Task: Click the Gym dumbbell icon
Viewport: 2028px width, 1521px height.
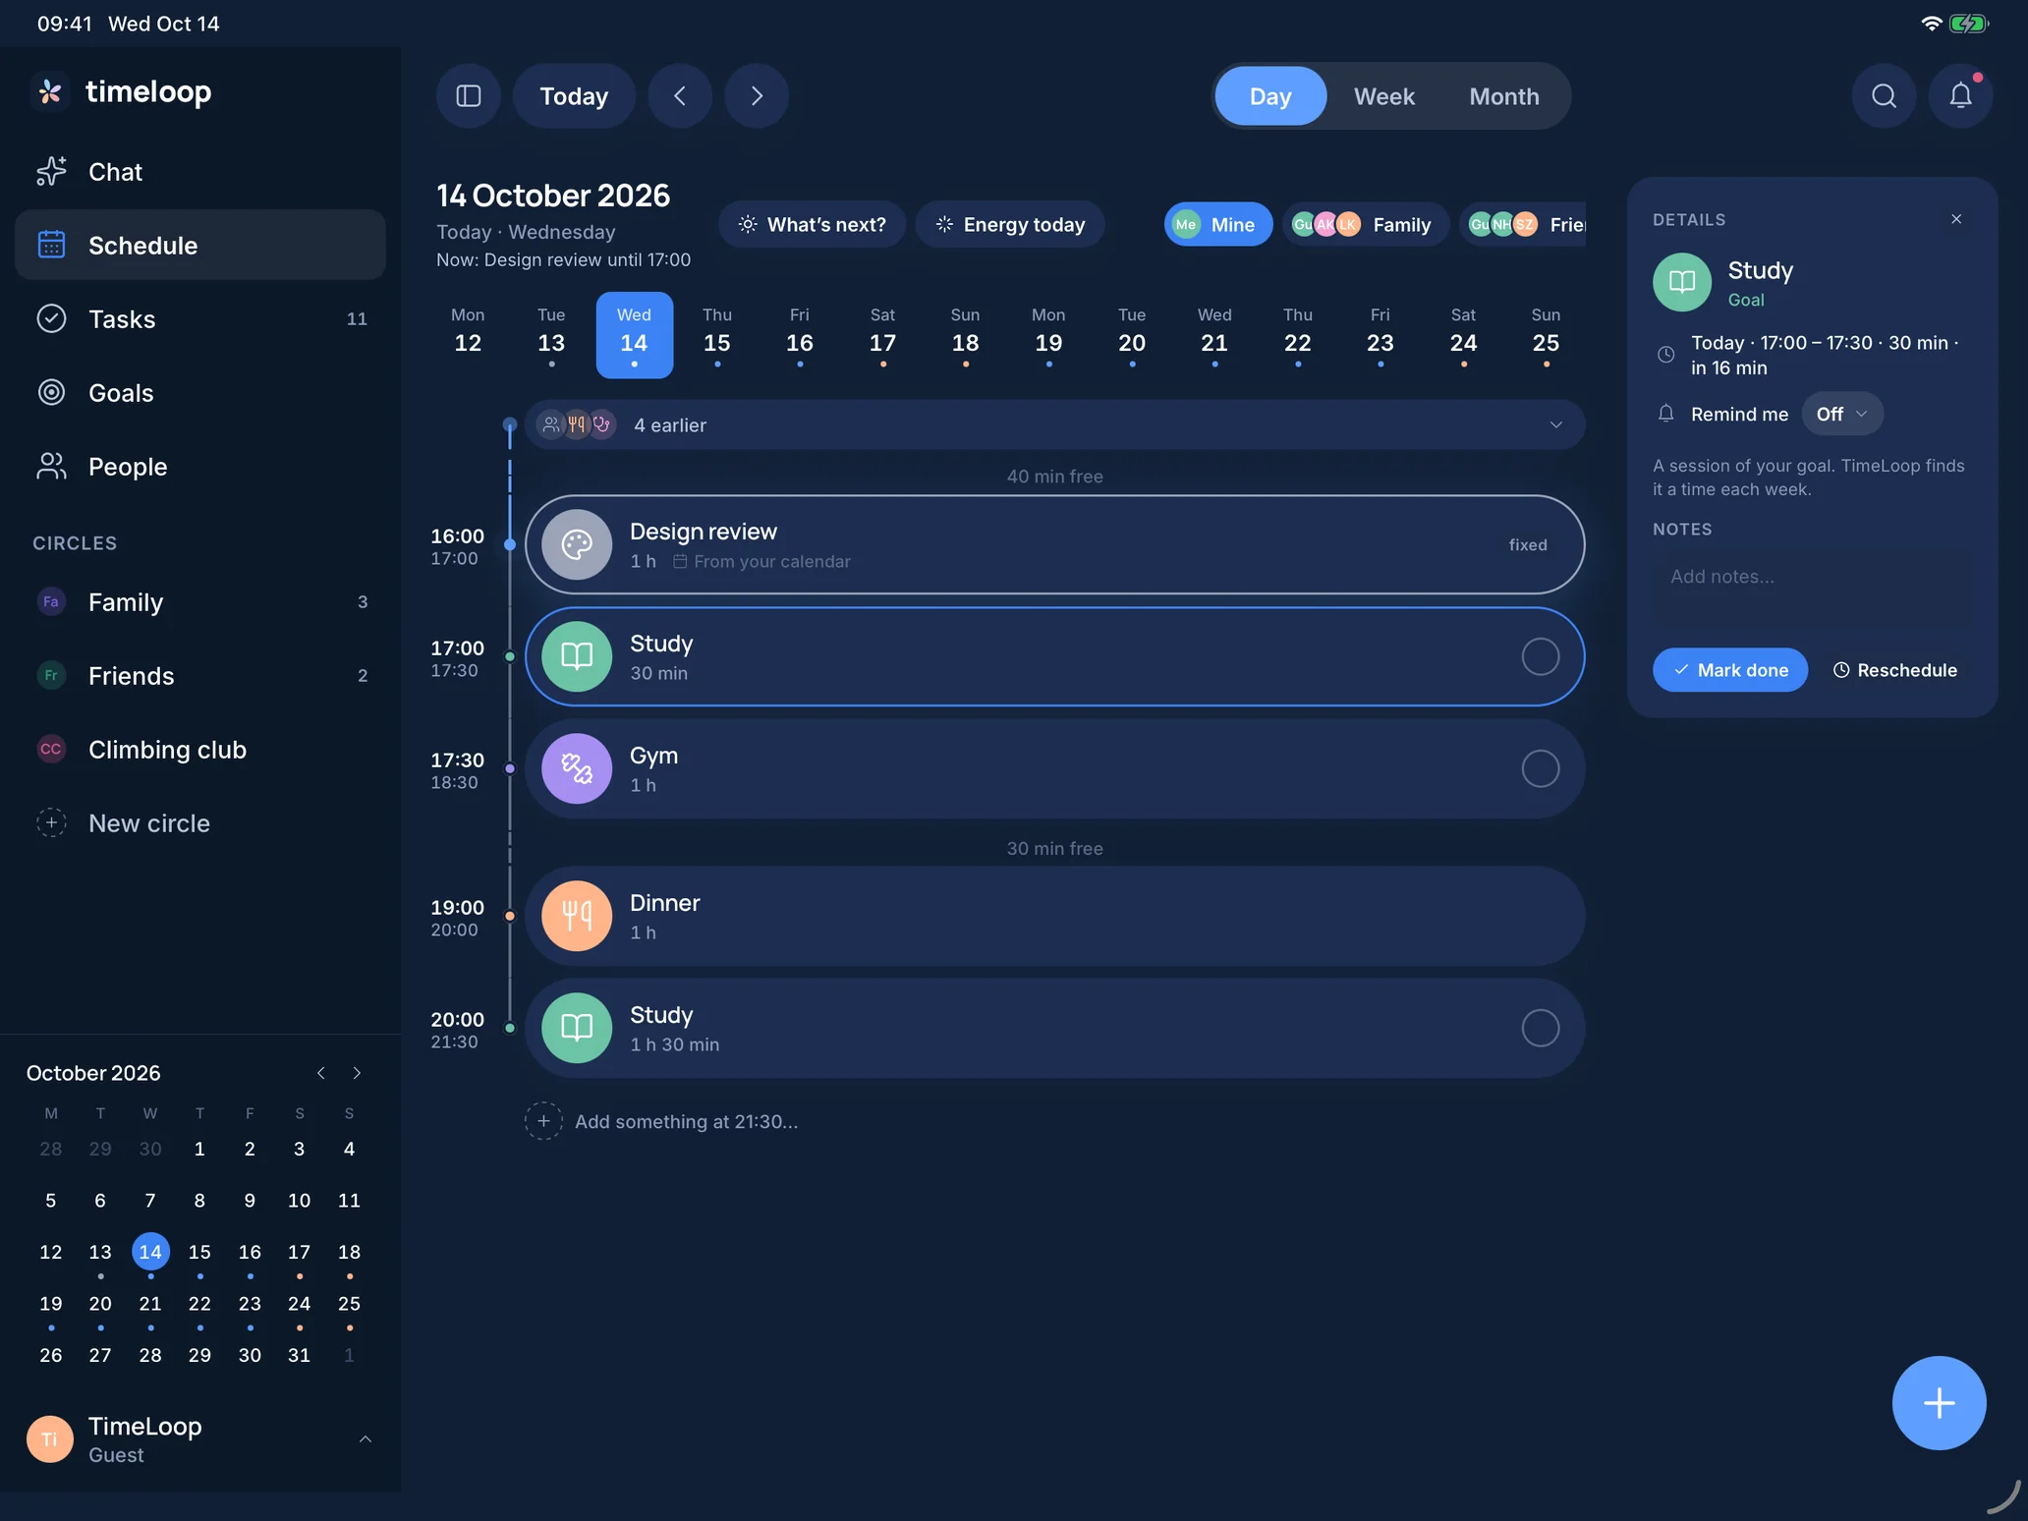Action: coord(577,768)
